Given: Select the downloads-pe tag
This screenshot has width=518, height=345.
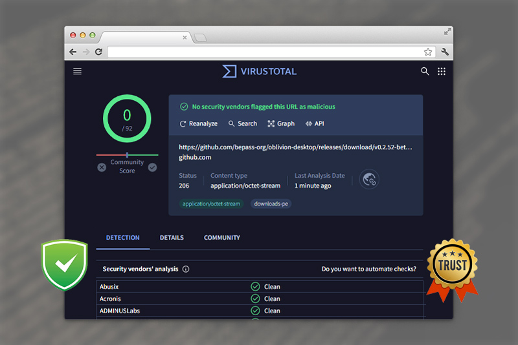Looking at the screenshot, I should 271,204.
